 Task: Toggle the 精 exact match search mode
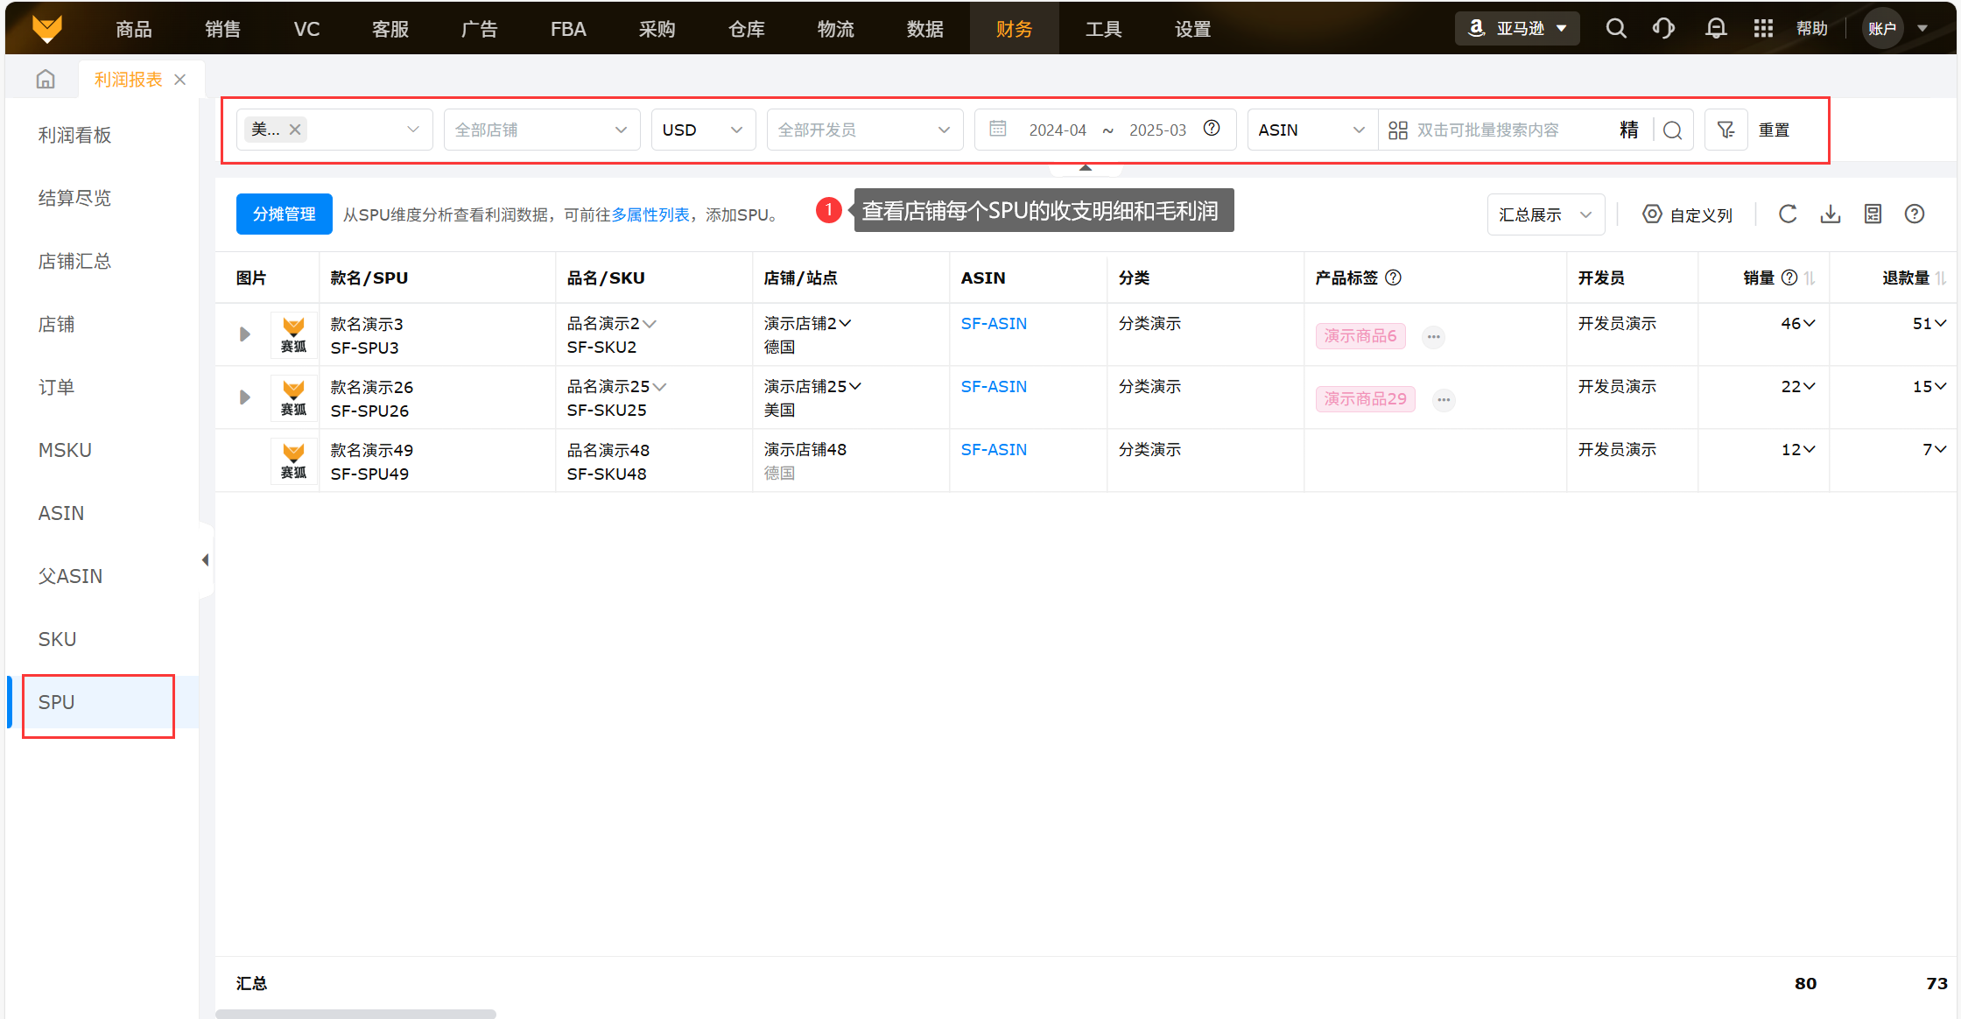(1628, 130)
